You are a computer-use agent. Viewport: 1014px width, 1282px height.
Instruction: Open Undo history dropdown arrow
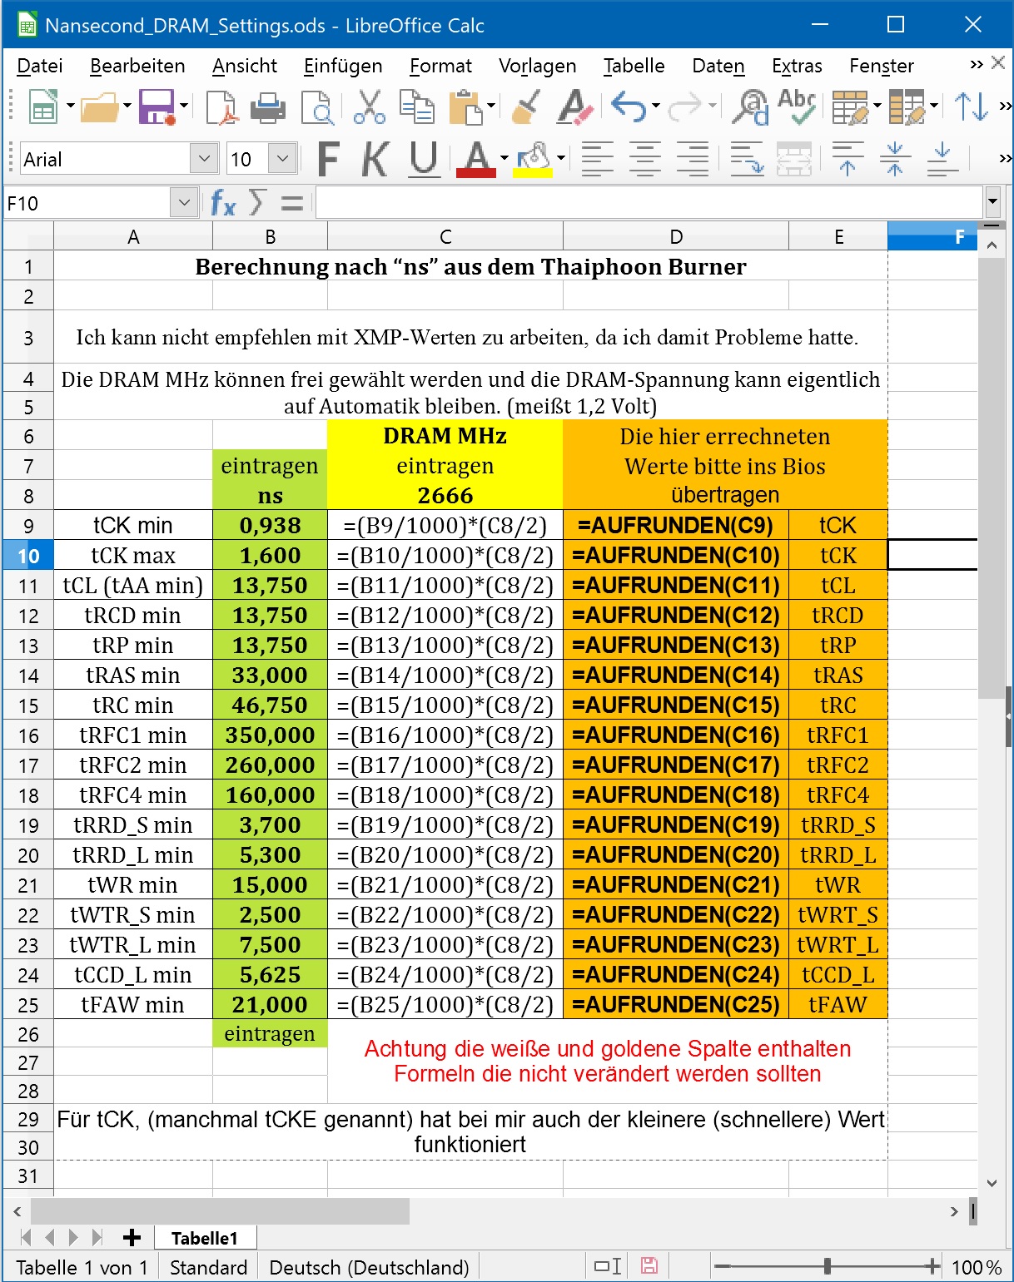[x=656, y=106]
